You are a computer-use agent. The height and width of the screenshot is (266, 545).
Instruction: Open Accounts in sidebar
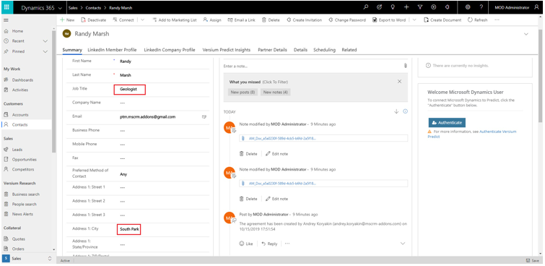[20, 115]
